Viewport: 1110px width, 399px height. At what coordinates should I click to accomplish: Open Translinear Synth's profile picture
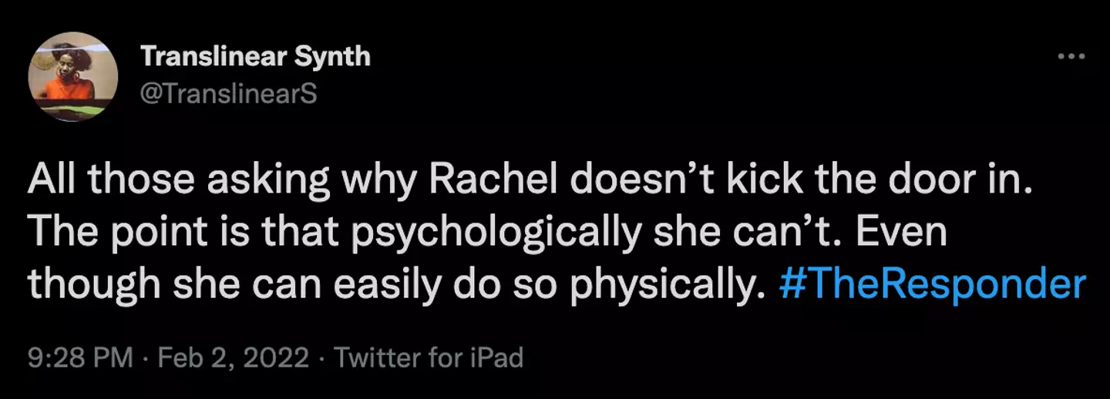(73, 77)
